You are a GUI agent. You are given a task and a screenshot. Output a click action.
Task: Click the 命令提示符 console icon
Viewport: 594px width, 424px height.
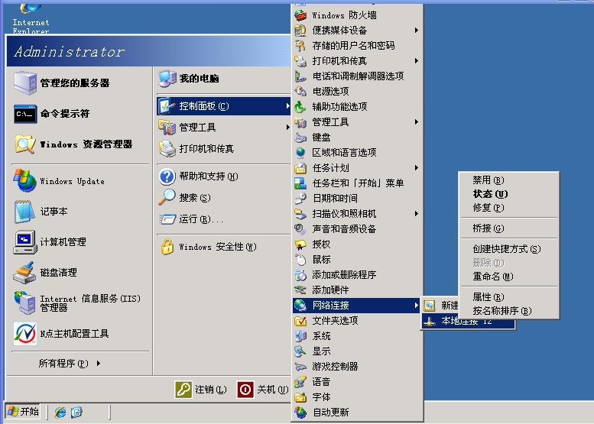pyautogui.click(x=25, y=114)
